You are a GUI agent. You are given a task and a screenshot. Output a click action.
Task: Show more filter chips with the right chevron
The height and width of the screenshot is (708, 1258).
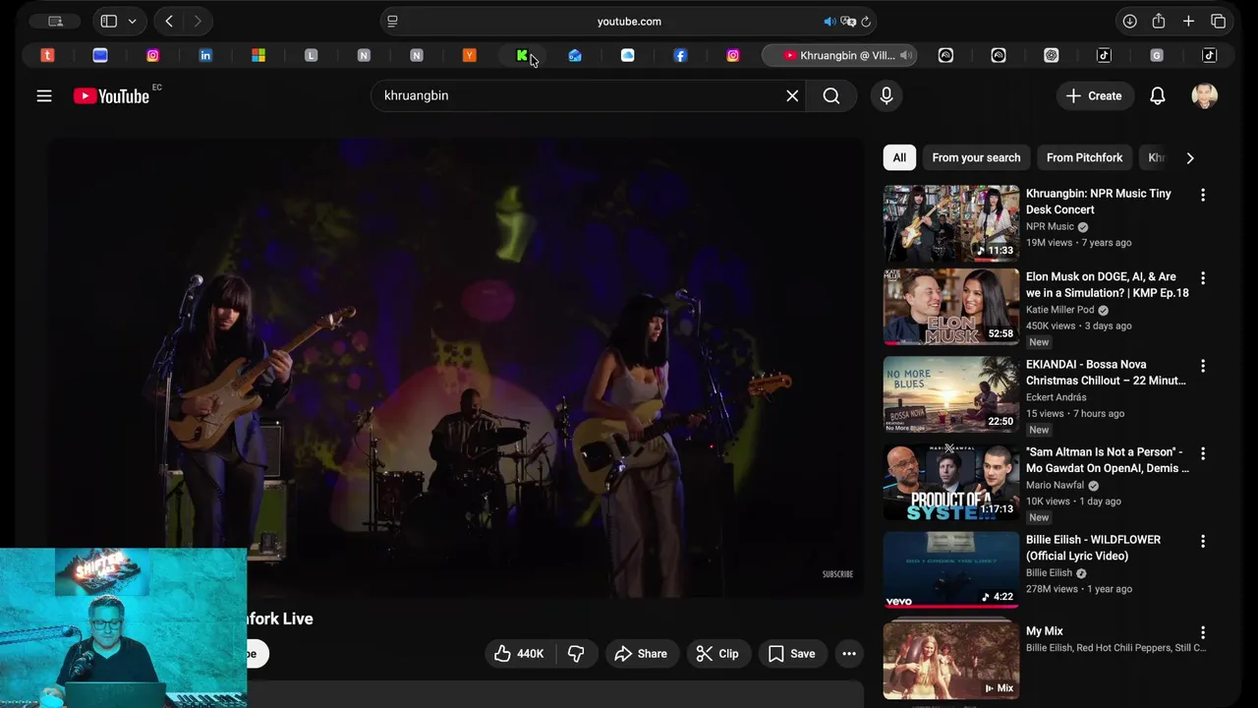point(1190,157)
